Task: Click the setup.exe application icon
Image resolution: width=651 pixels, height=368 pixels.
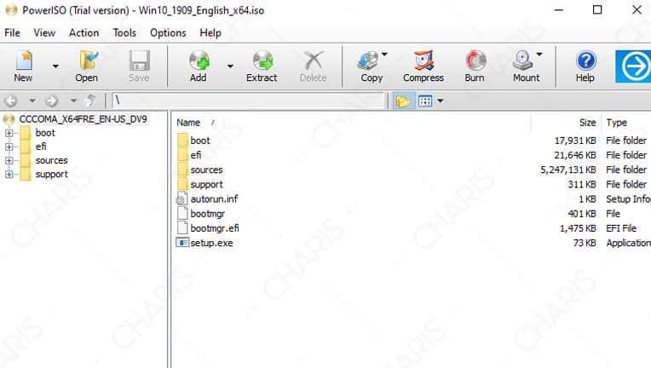Action: (182, 243)
